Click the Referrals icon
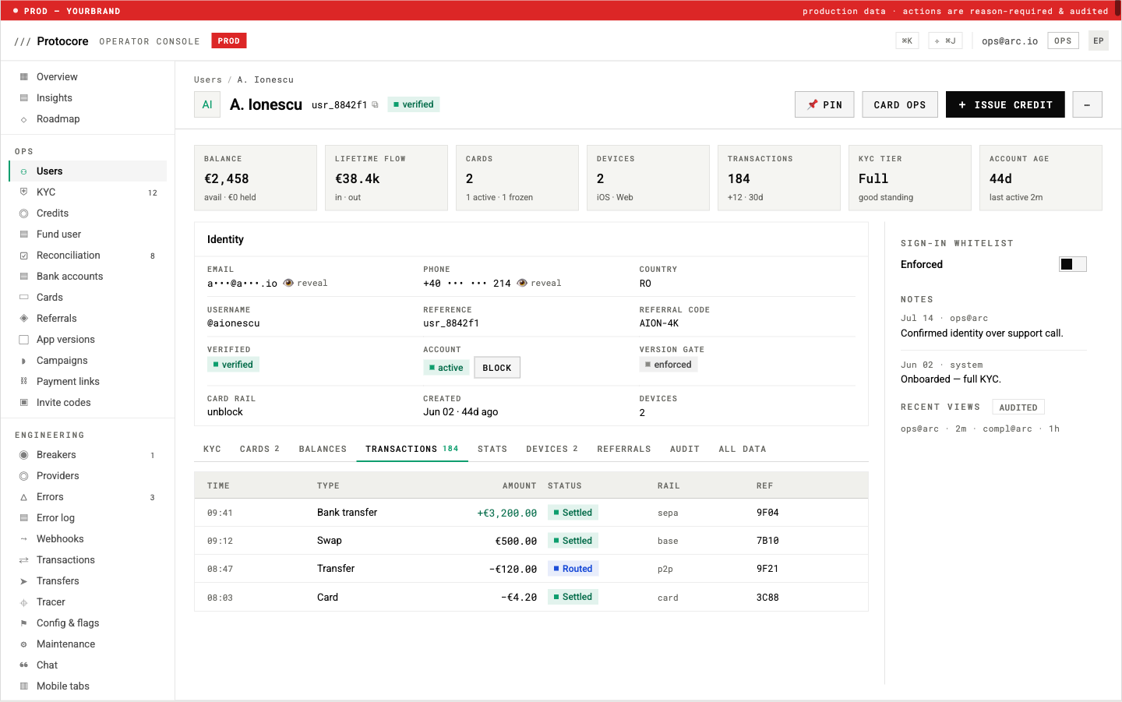Screen dimensions: 1122x702 tap(23, 319)
